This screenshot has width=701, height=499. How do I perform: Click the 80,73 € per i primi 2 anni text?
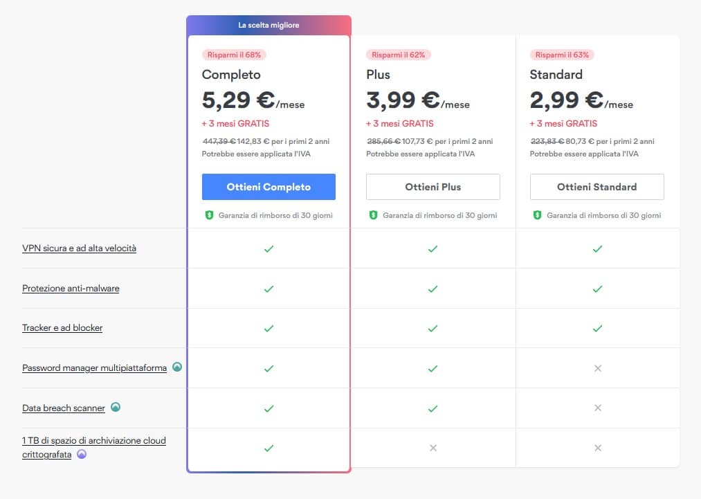610,141
